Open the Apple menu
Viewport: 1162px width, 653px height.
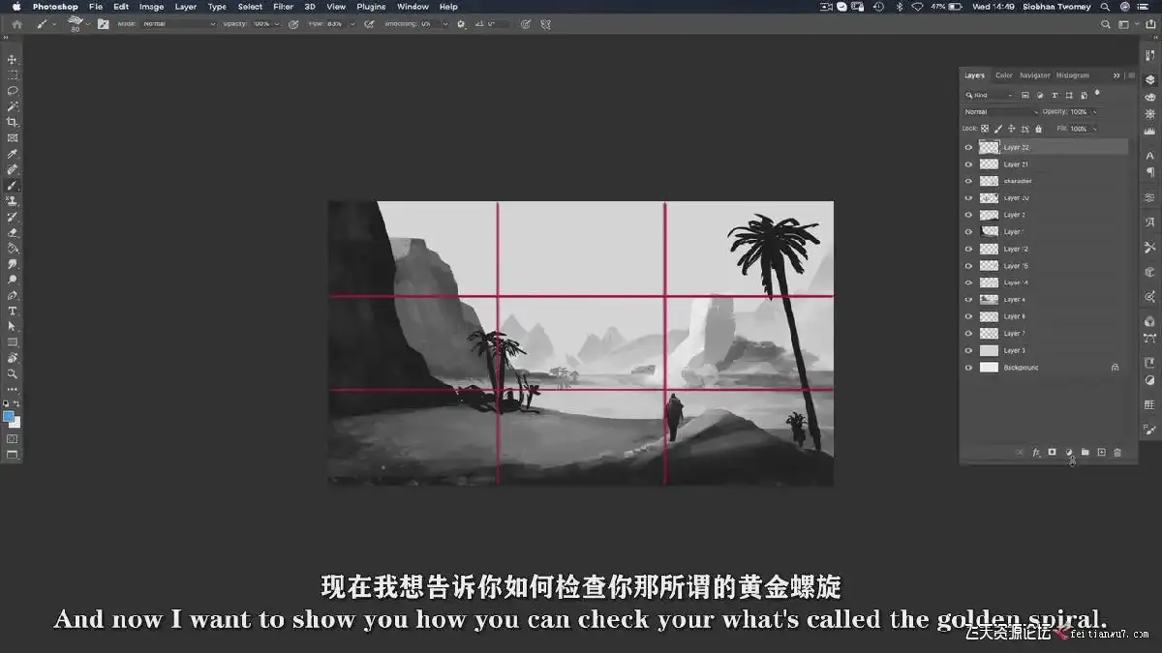pyautogui.click(x=16, y=7)
